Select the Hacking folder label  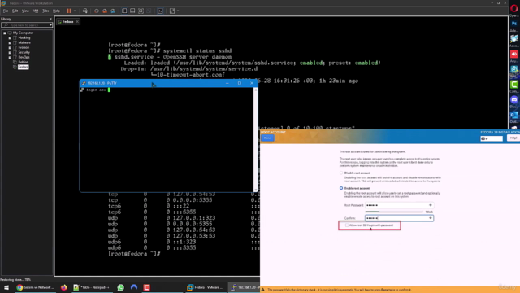click(x=24, y=38)
